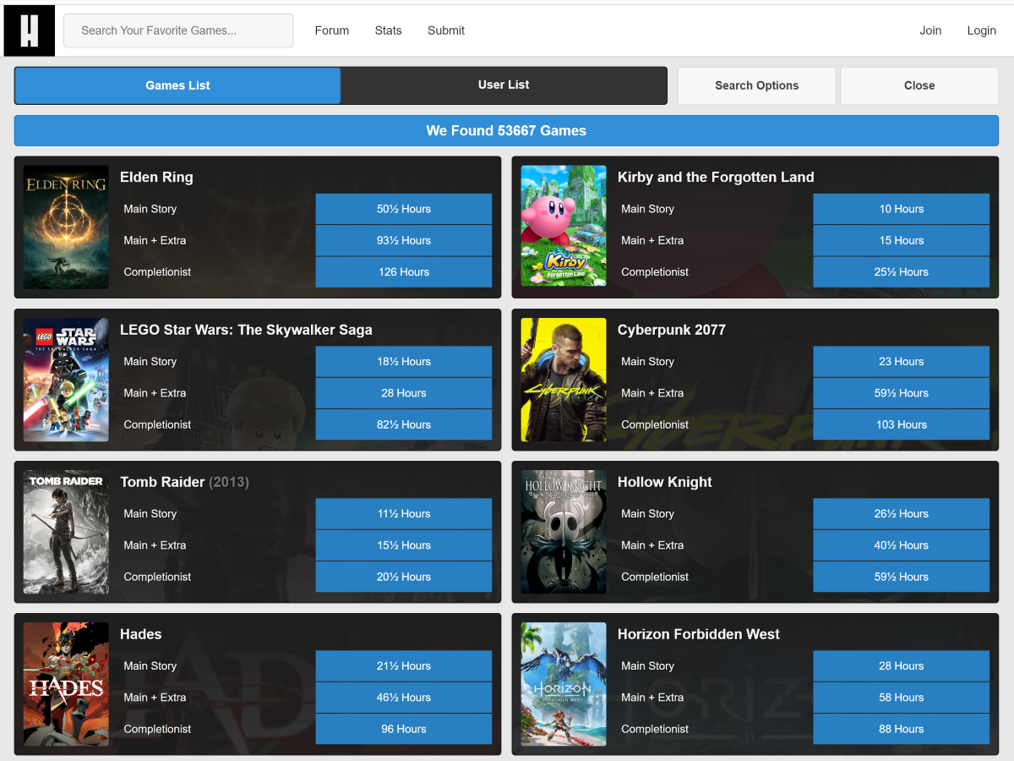This screenshot has width=1014, height=761.
Task: Focus the Search Your Favorite Games field
Action: 178,30
